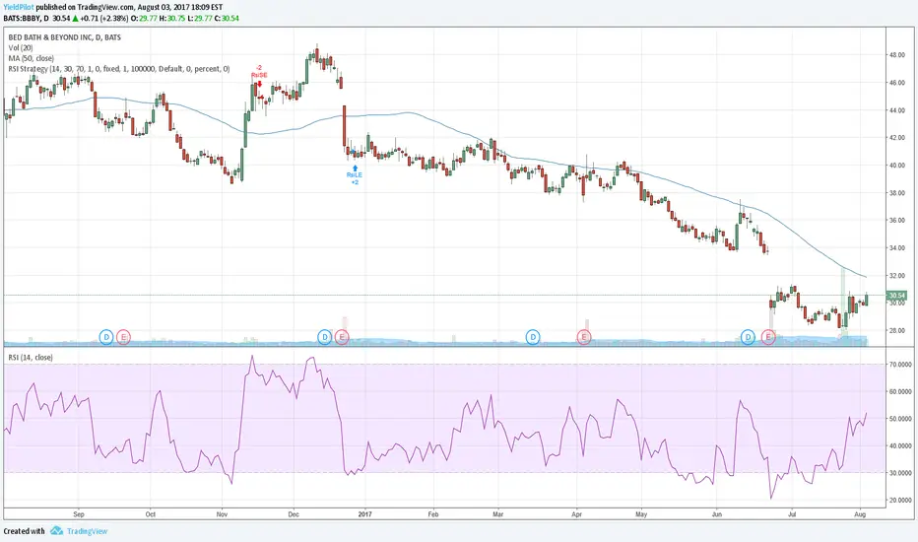
Task: Click the 50.0000 RSI axis label
Action: coord(900,419)
